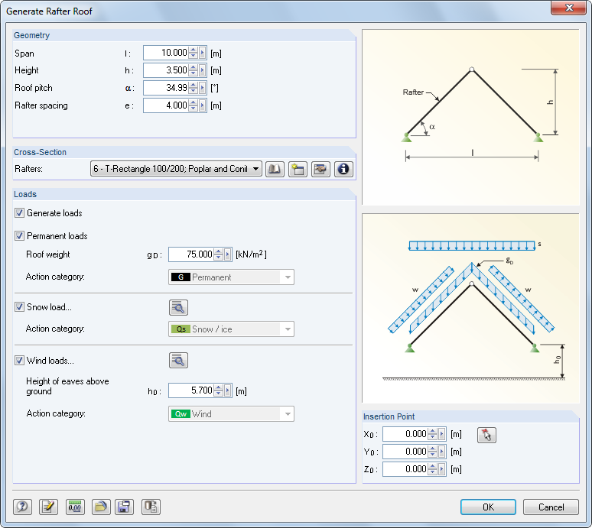Edit the selected cross-section icon
This screenshot has height=528, width=592.
point(320,169)
